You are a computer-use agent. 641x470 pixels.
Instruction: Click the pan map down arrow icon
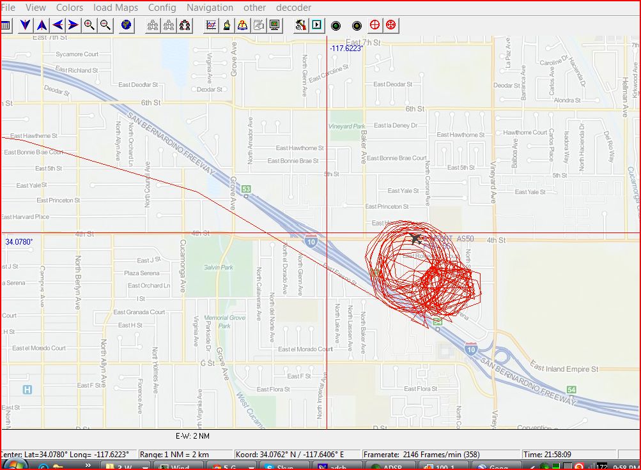(x=25, y=25)
